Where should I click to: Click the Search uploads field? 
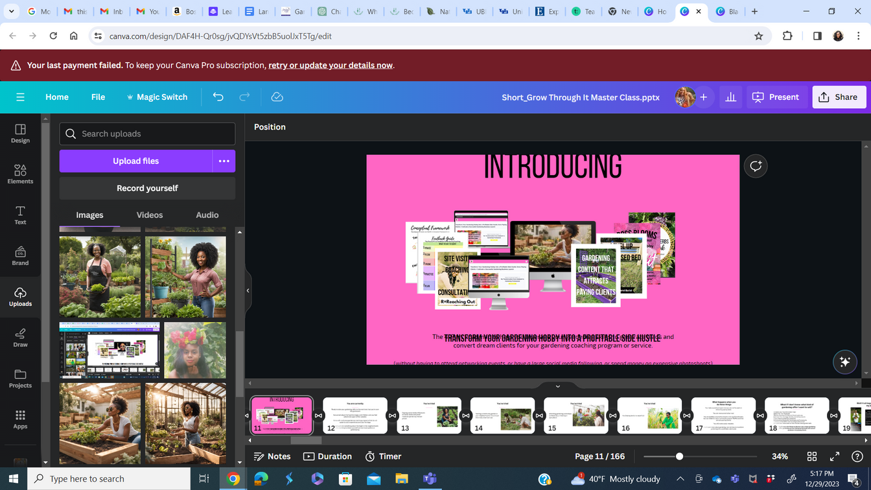[x=147, y=134]
